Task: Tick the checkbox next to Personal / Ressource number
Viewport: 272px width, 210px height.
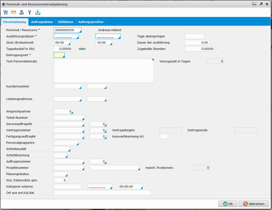Action: (x=89, y=30)
